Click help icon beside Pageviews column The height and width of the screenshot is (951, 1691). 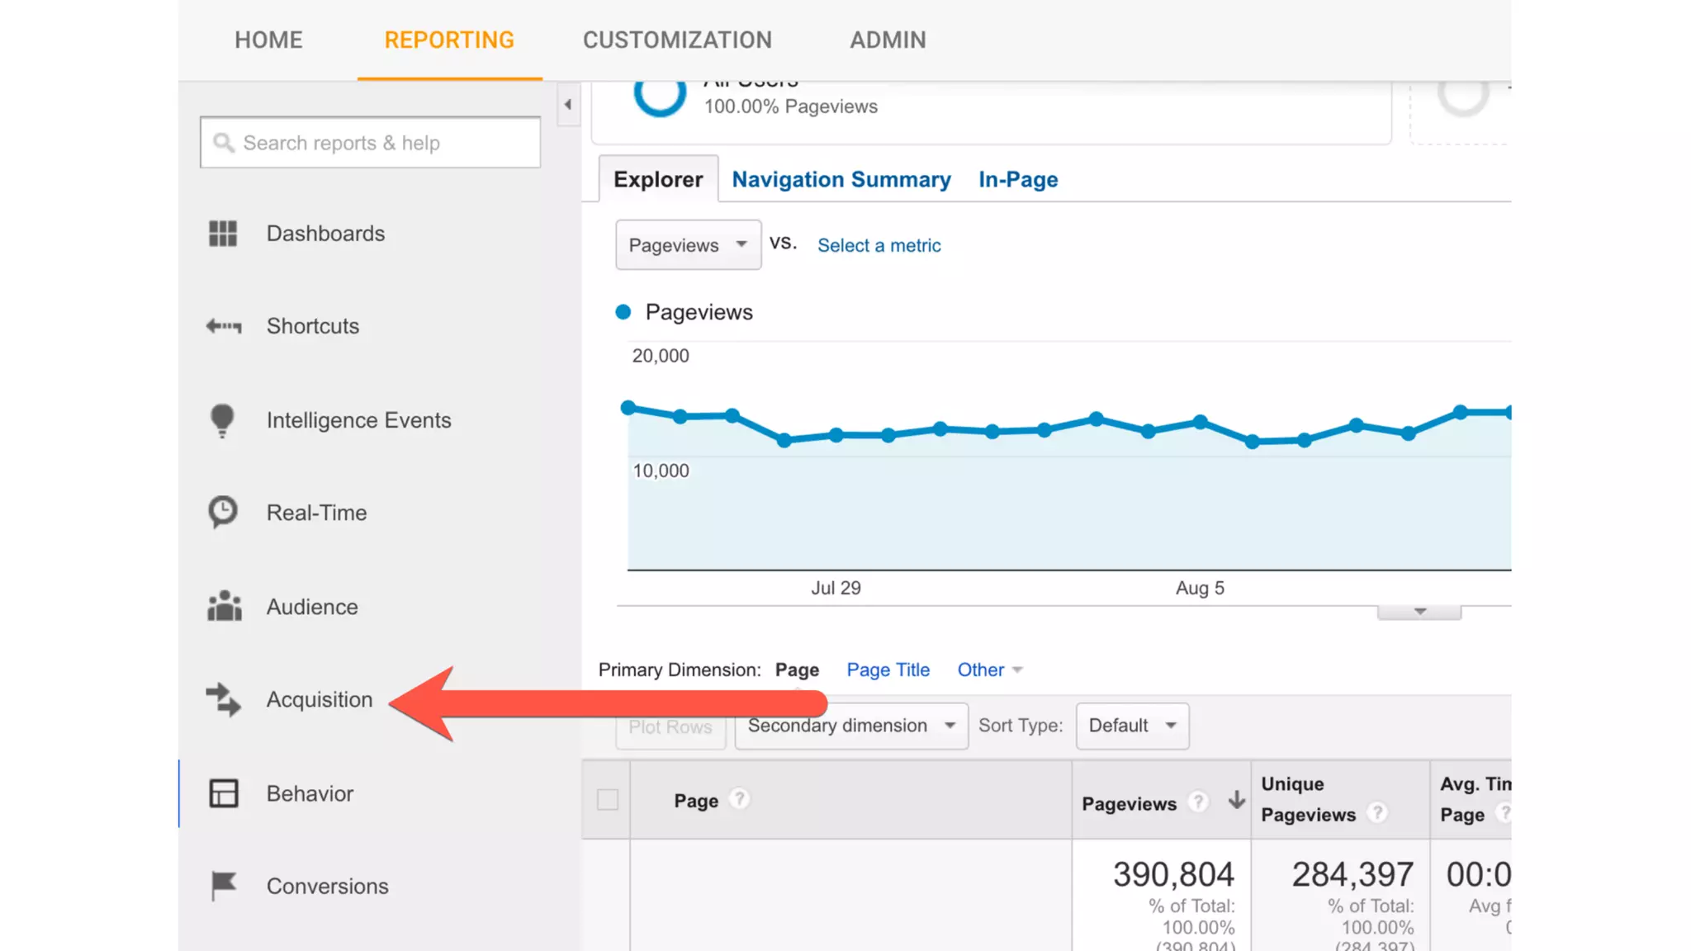pyautogui.click(x=1198, y=802)
